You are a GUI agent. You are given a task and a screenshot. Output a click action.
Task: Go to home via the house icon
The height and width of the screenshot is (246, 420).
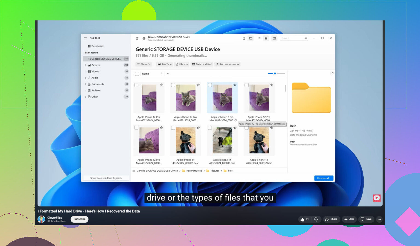coord(137,38)
